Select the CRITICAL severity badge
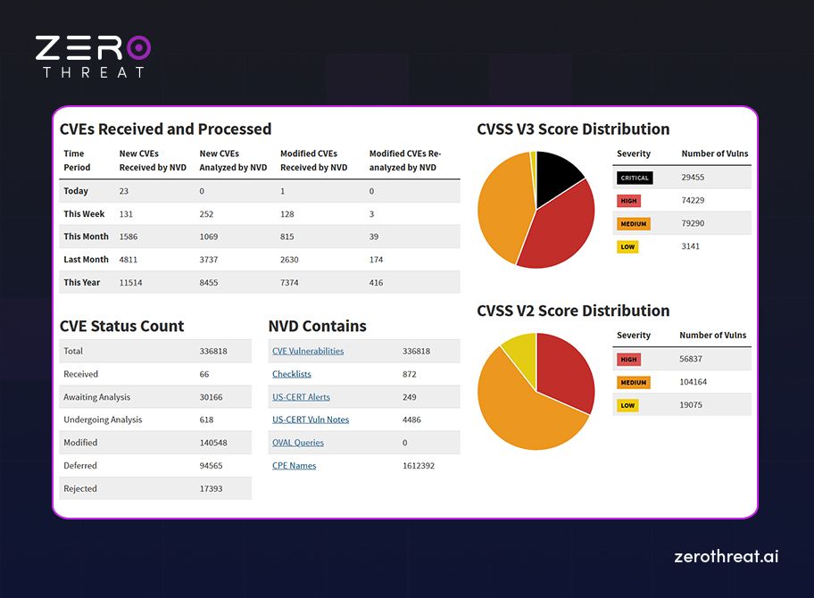 pos(634,178)
